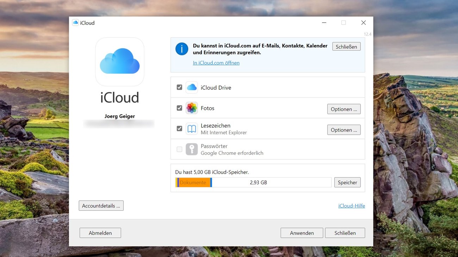Enable the Passwörter checkbox
The image size is (458, 257).
179,149
